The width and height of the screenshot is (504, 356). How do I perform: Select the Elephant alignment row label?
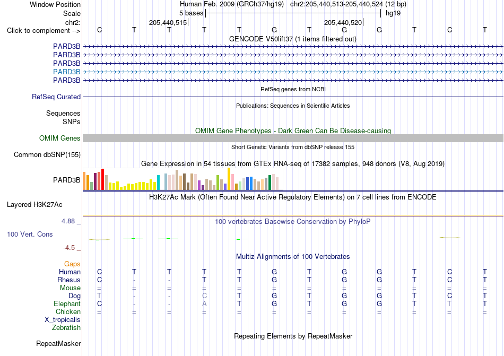click(67, 303)
